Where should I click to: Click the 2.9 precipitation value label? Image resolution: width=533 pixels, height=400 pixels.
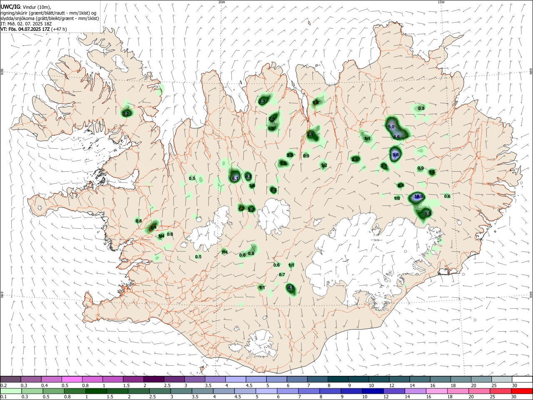point(310,134)
